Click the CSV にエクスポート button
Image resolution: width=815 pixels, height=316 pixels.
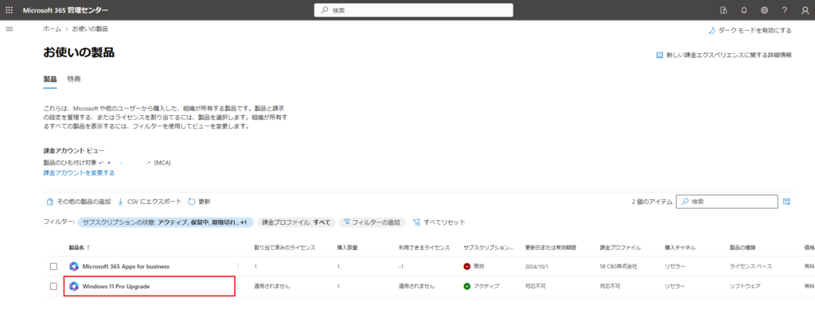pos(150,202)
